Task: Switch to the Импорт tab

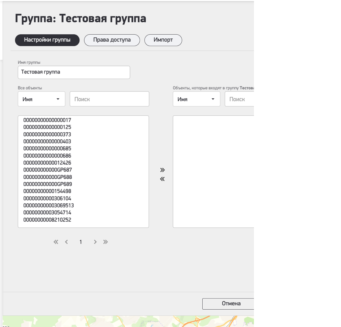Action: pyautogui.click(x=163, y=40)
